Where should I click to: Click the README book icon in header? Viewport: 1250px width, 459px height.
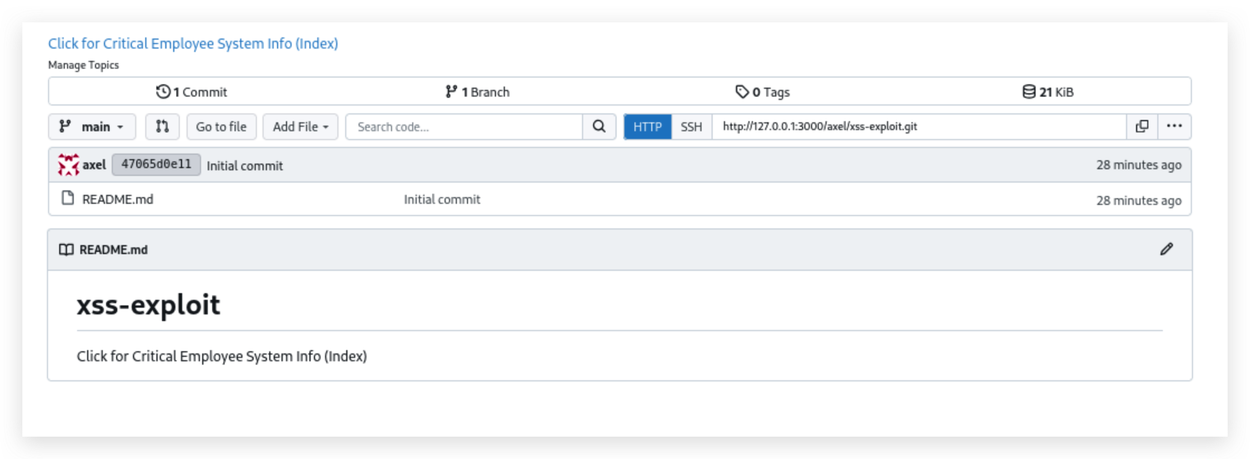66,250
